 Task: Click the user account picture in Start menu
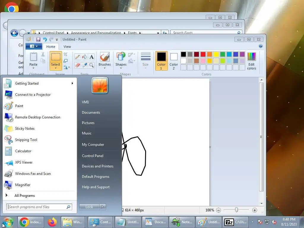[100, 85]
